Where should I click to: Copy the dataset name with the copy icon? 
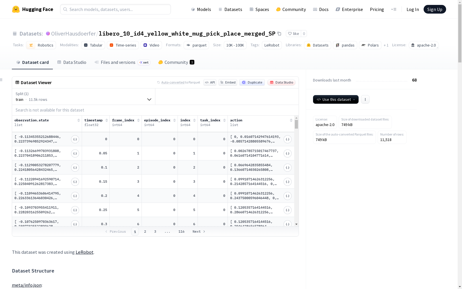pos(279,34)
